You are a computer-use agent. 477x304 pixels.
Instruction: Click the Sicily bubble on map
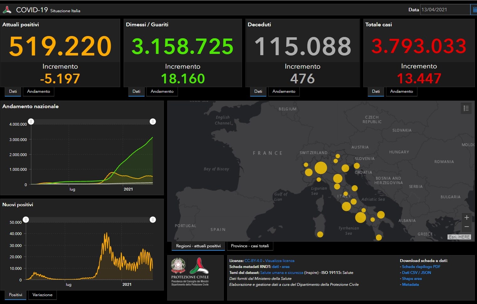click(x=379, y=238)
